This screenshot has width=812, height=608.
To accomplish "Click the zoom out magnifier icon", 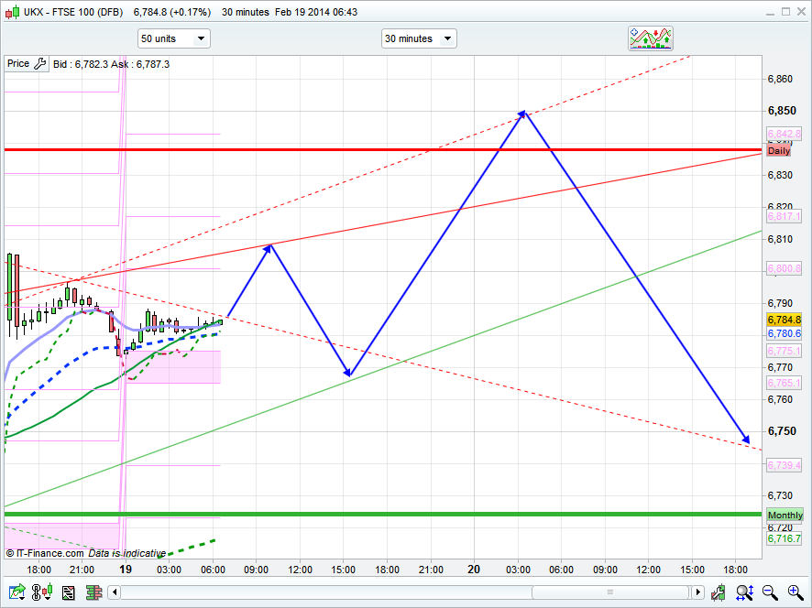I will coord(770,592).
